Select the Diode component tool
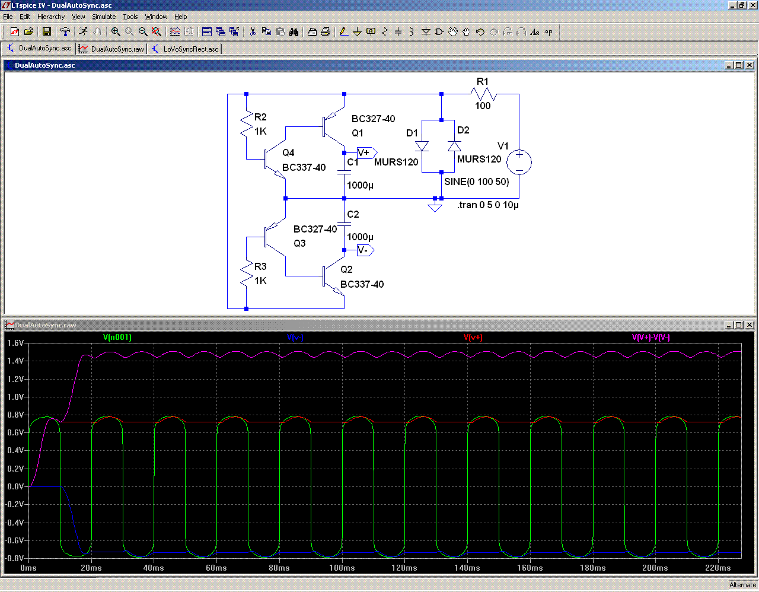 coord(425,32)
